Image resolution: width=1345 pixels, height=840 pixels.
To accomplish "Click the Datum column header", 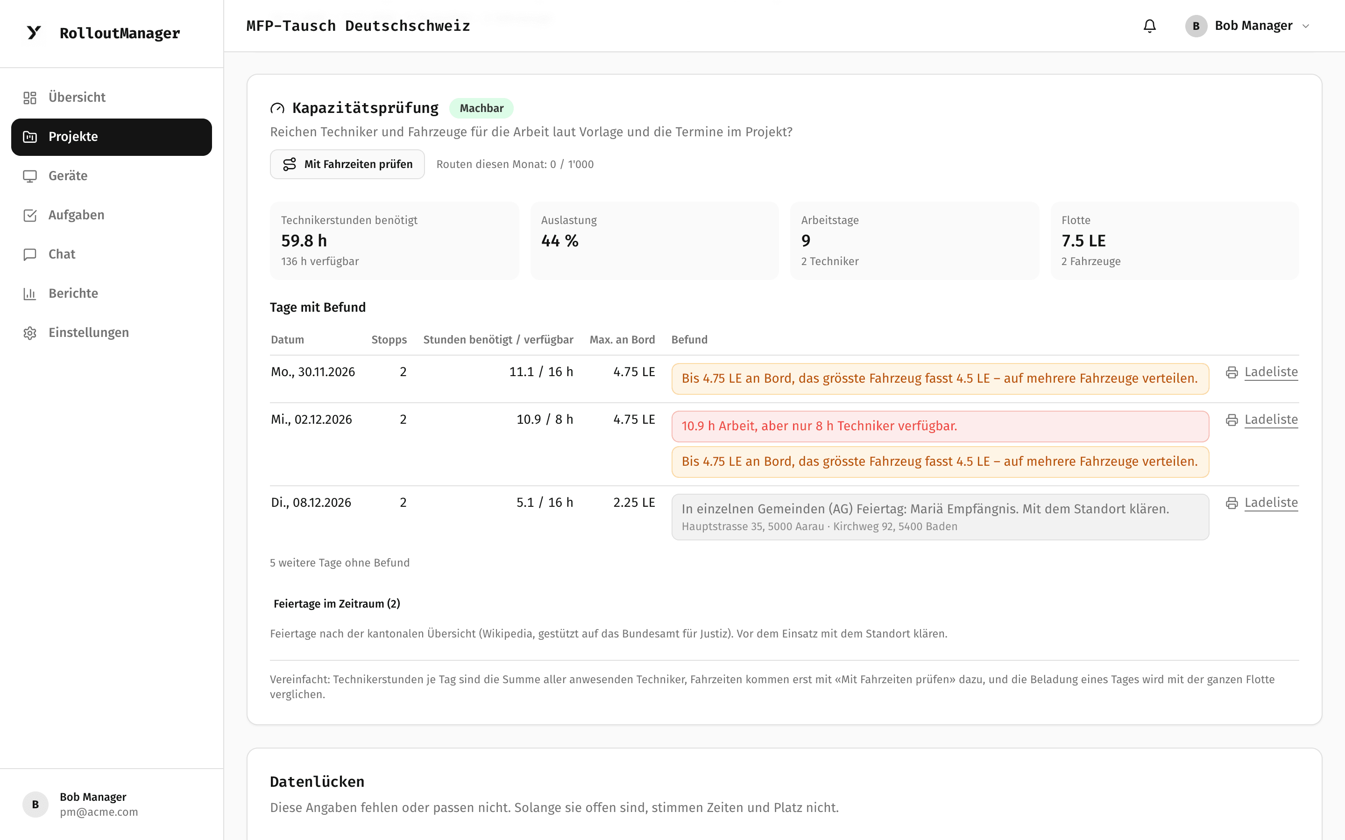I will pyautogui.click(x=287, y=340).
